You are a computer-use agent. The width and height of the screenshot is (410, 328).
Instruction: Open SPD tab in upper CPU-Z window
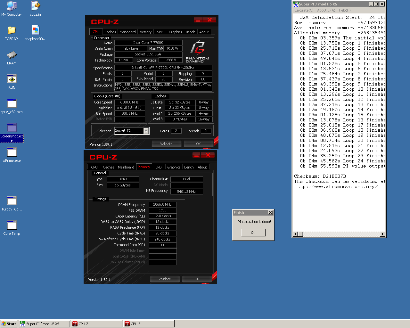(160, 32)
